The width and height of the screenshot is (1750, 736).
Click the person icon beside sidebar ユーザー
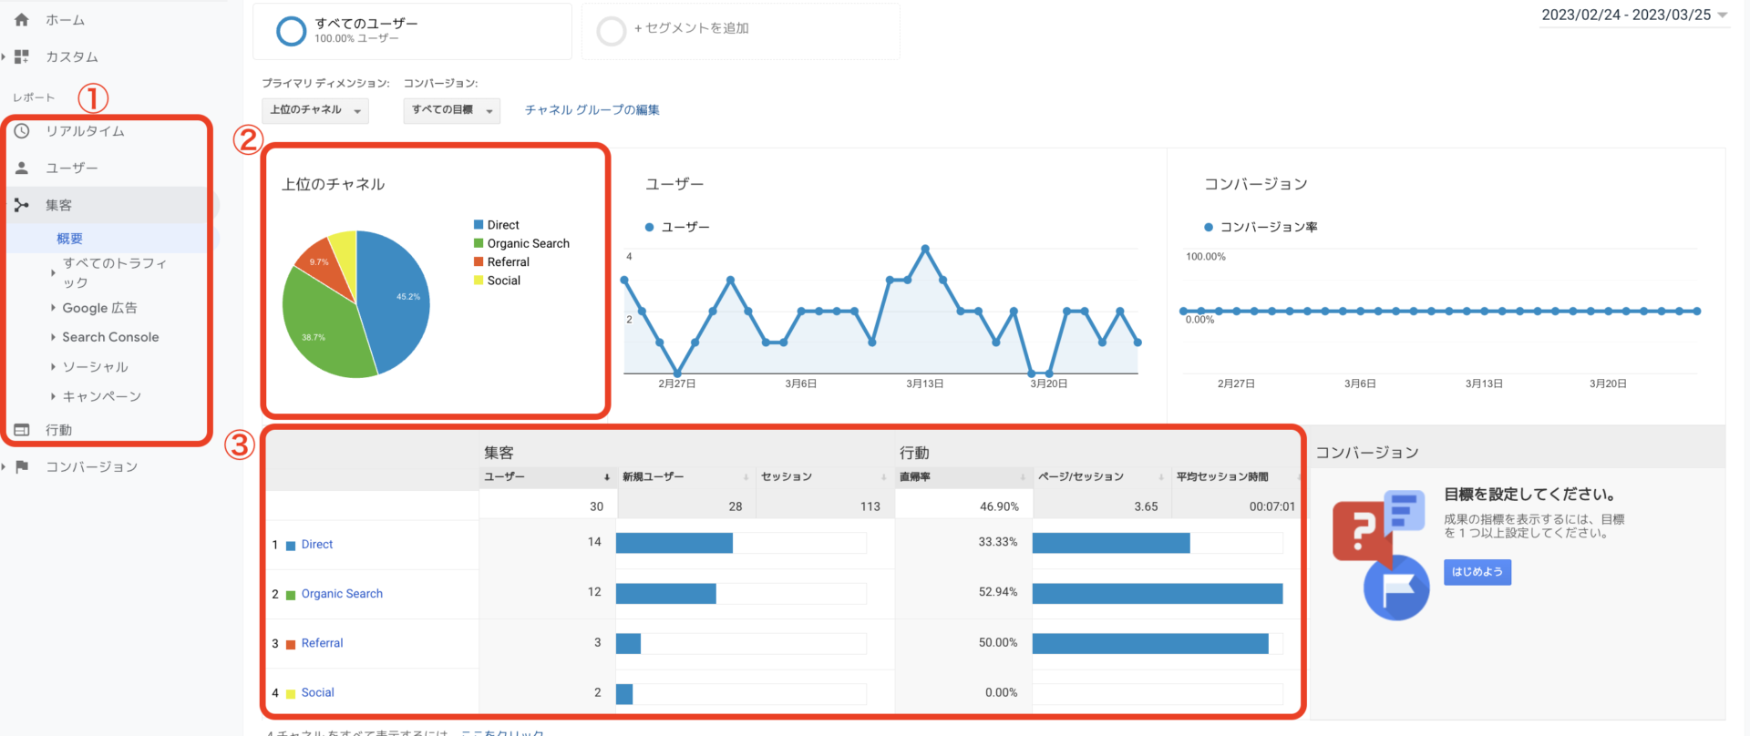pyautogui.click(x=22, y=169)
